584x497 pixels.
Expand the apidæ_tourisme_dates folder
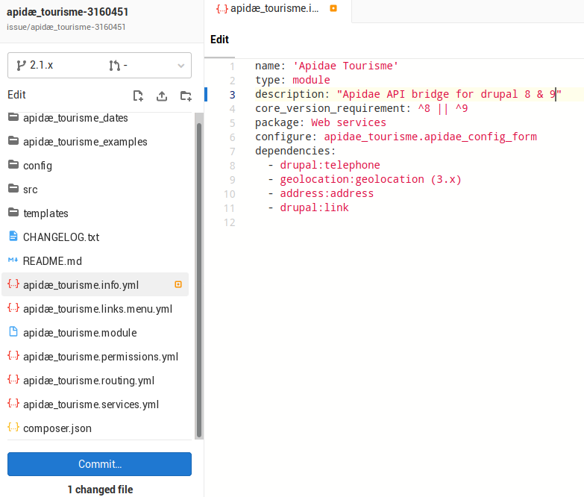75,118
